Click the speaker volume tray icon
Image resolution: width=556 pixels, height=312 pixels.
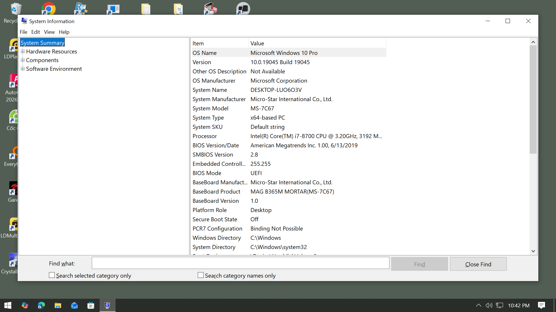tap(489, 305)
